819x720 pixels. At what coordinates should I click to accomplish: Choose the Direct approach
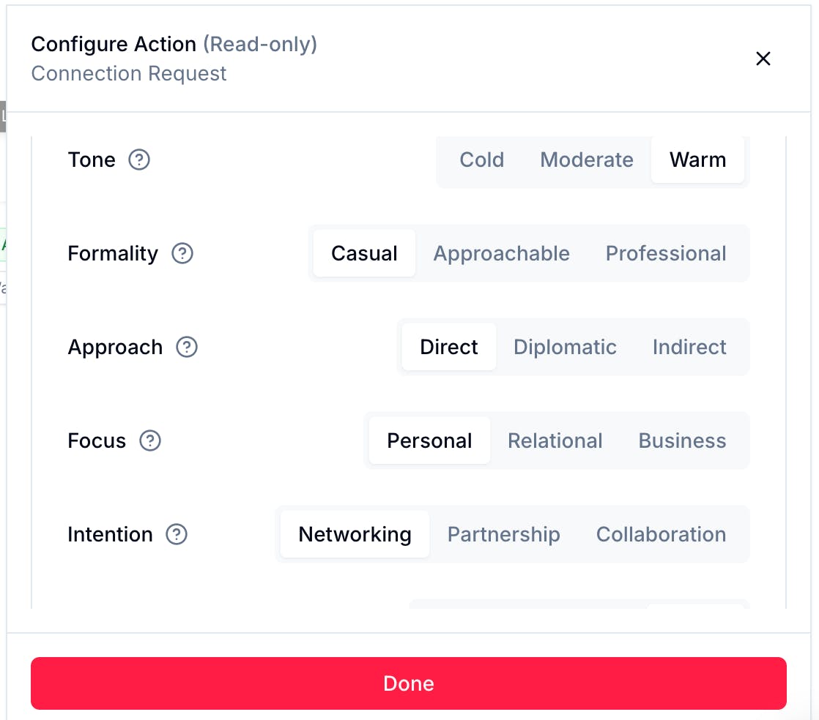click(x=448, y=347)
